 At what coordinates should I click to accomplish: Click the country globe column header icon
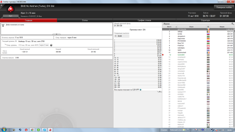coord(208,27)
